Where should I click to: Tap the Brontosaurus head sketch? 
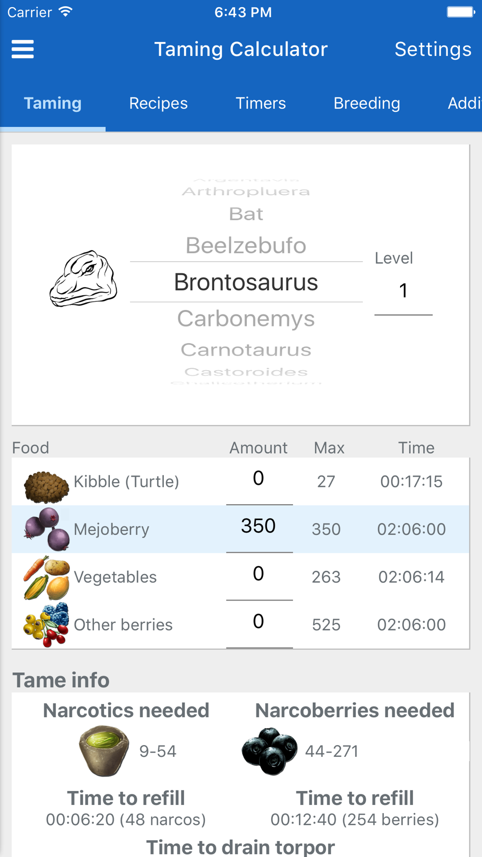(x=83, y=279)
